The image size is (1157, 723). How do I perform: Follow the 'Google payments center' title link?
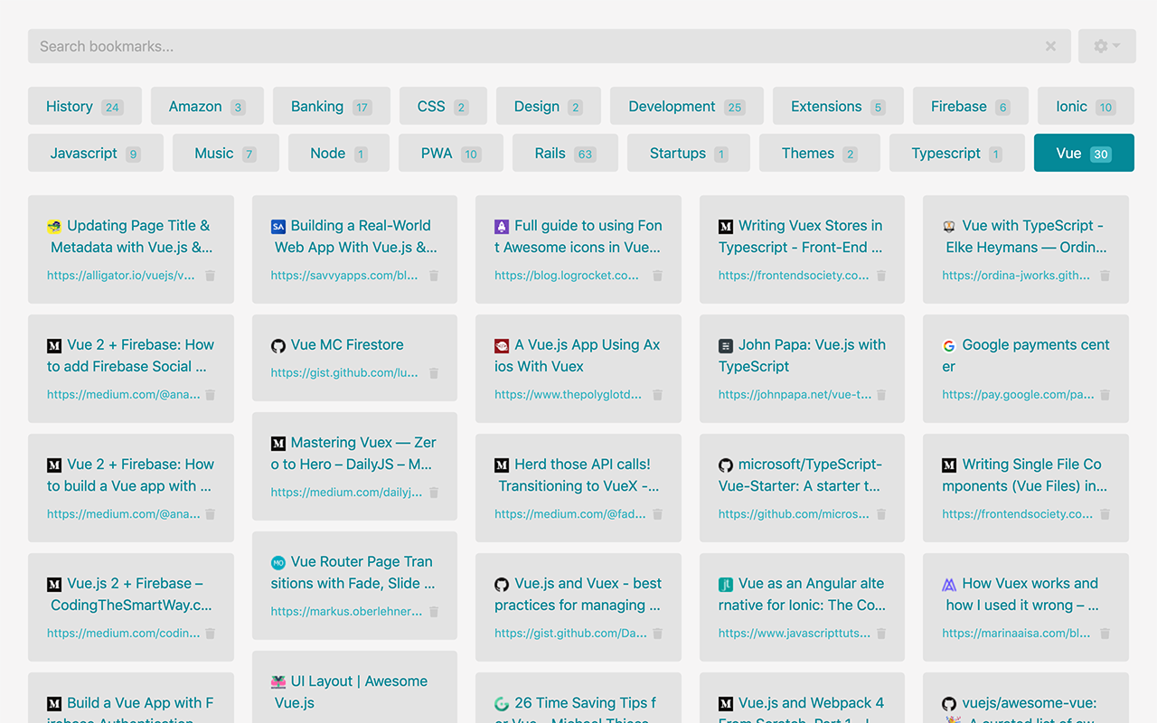click(x=1026, y=356)
